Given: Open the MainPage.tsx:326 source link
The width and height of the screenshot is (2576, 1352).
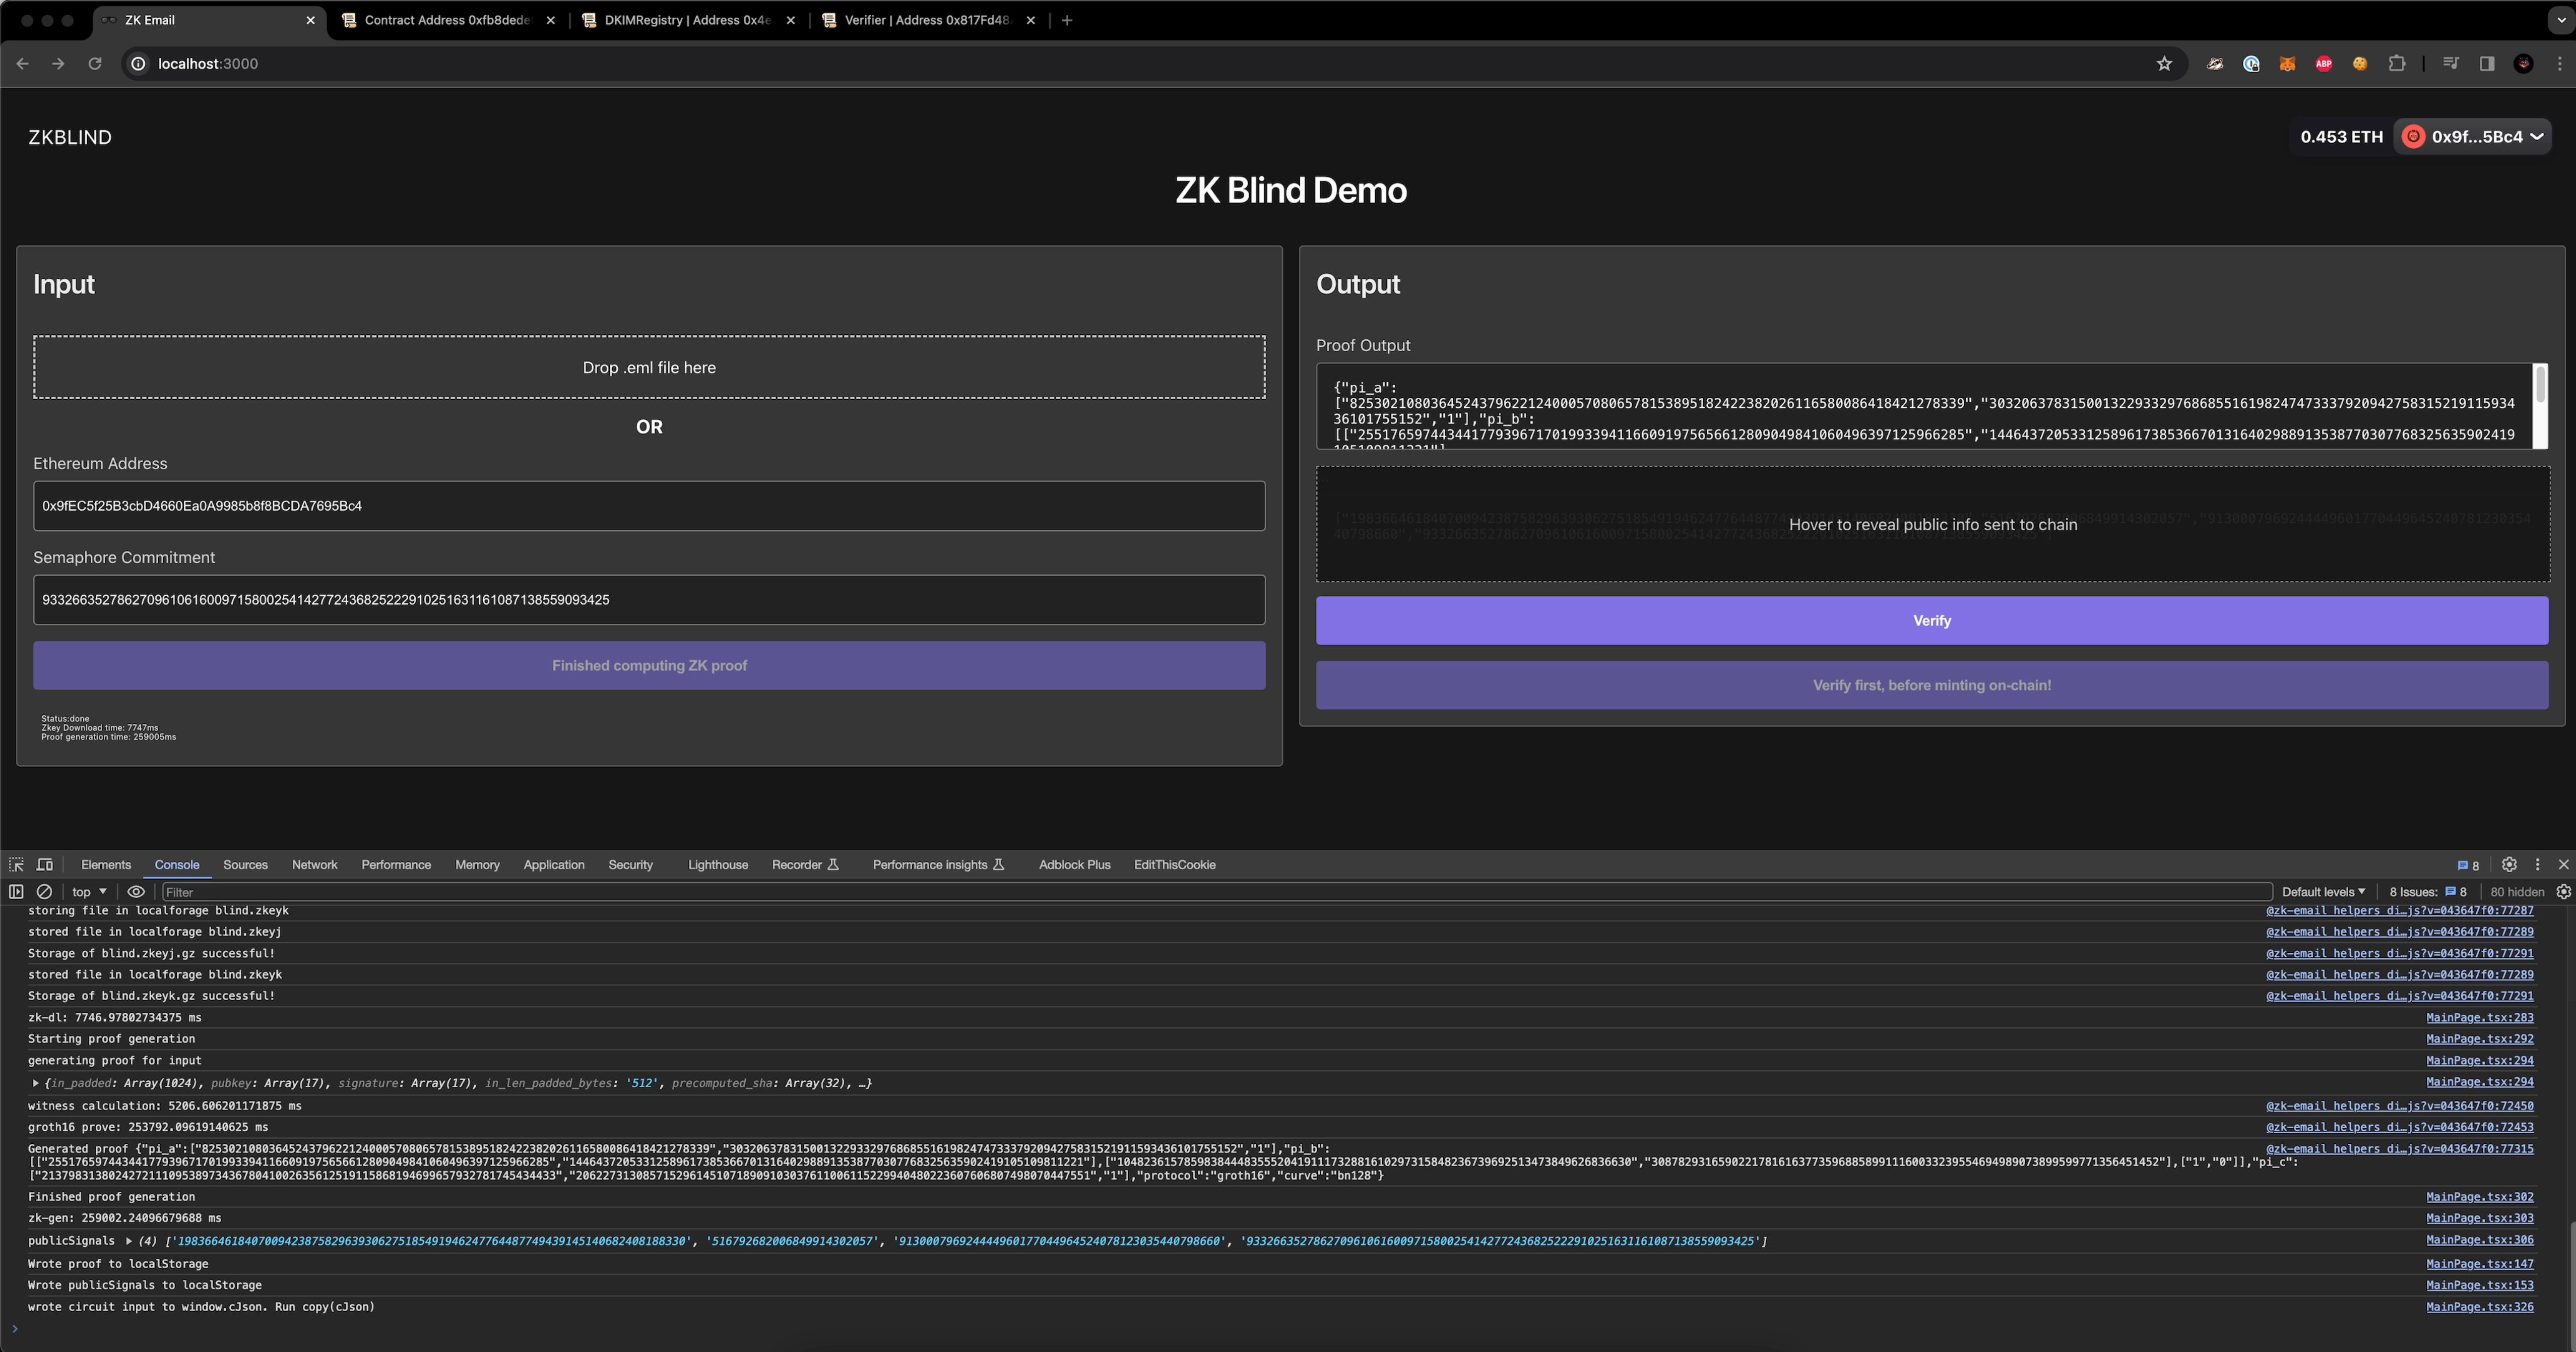Looking at the screenshot, I should coord(2479,1307).
